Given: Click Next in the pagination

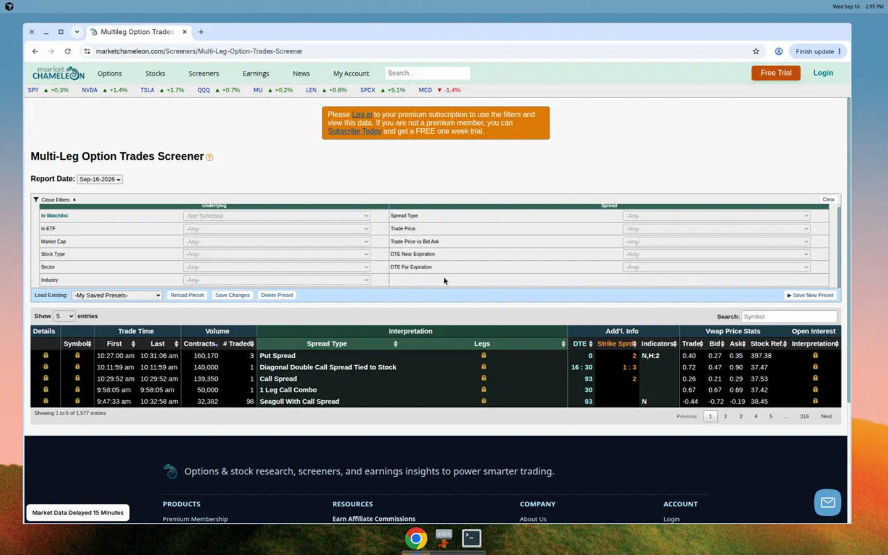Looking at the screenshot, I should (x=826, y=416).
